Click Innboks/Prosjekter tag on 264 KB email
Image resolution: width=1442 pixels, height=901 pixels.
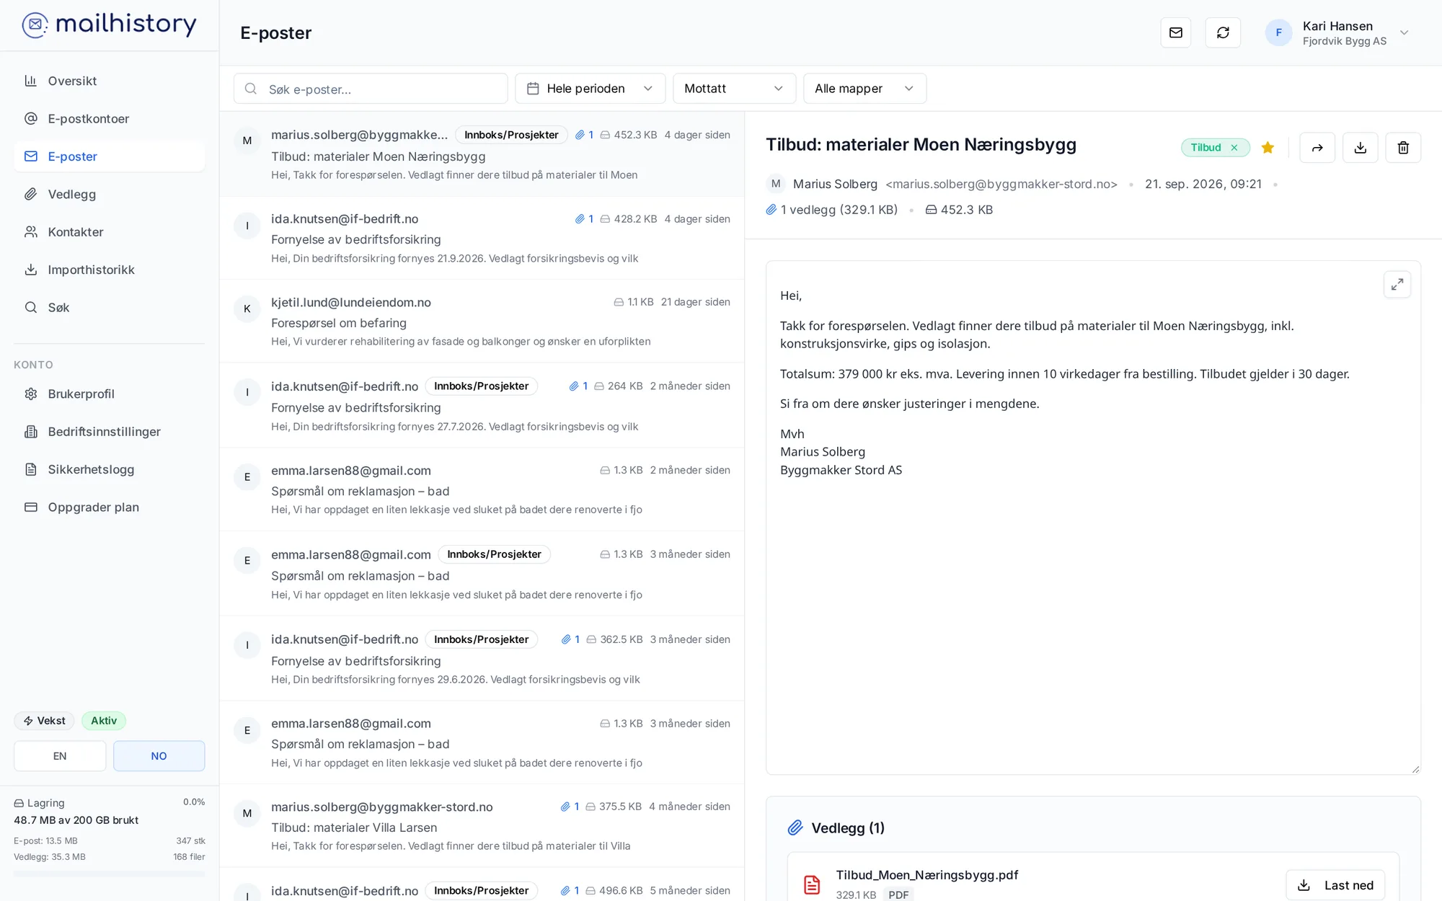(x=482, y=386)
